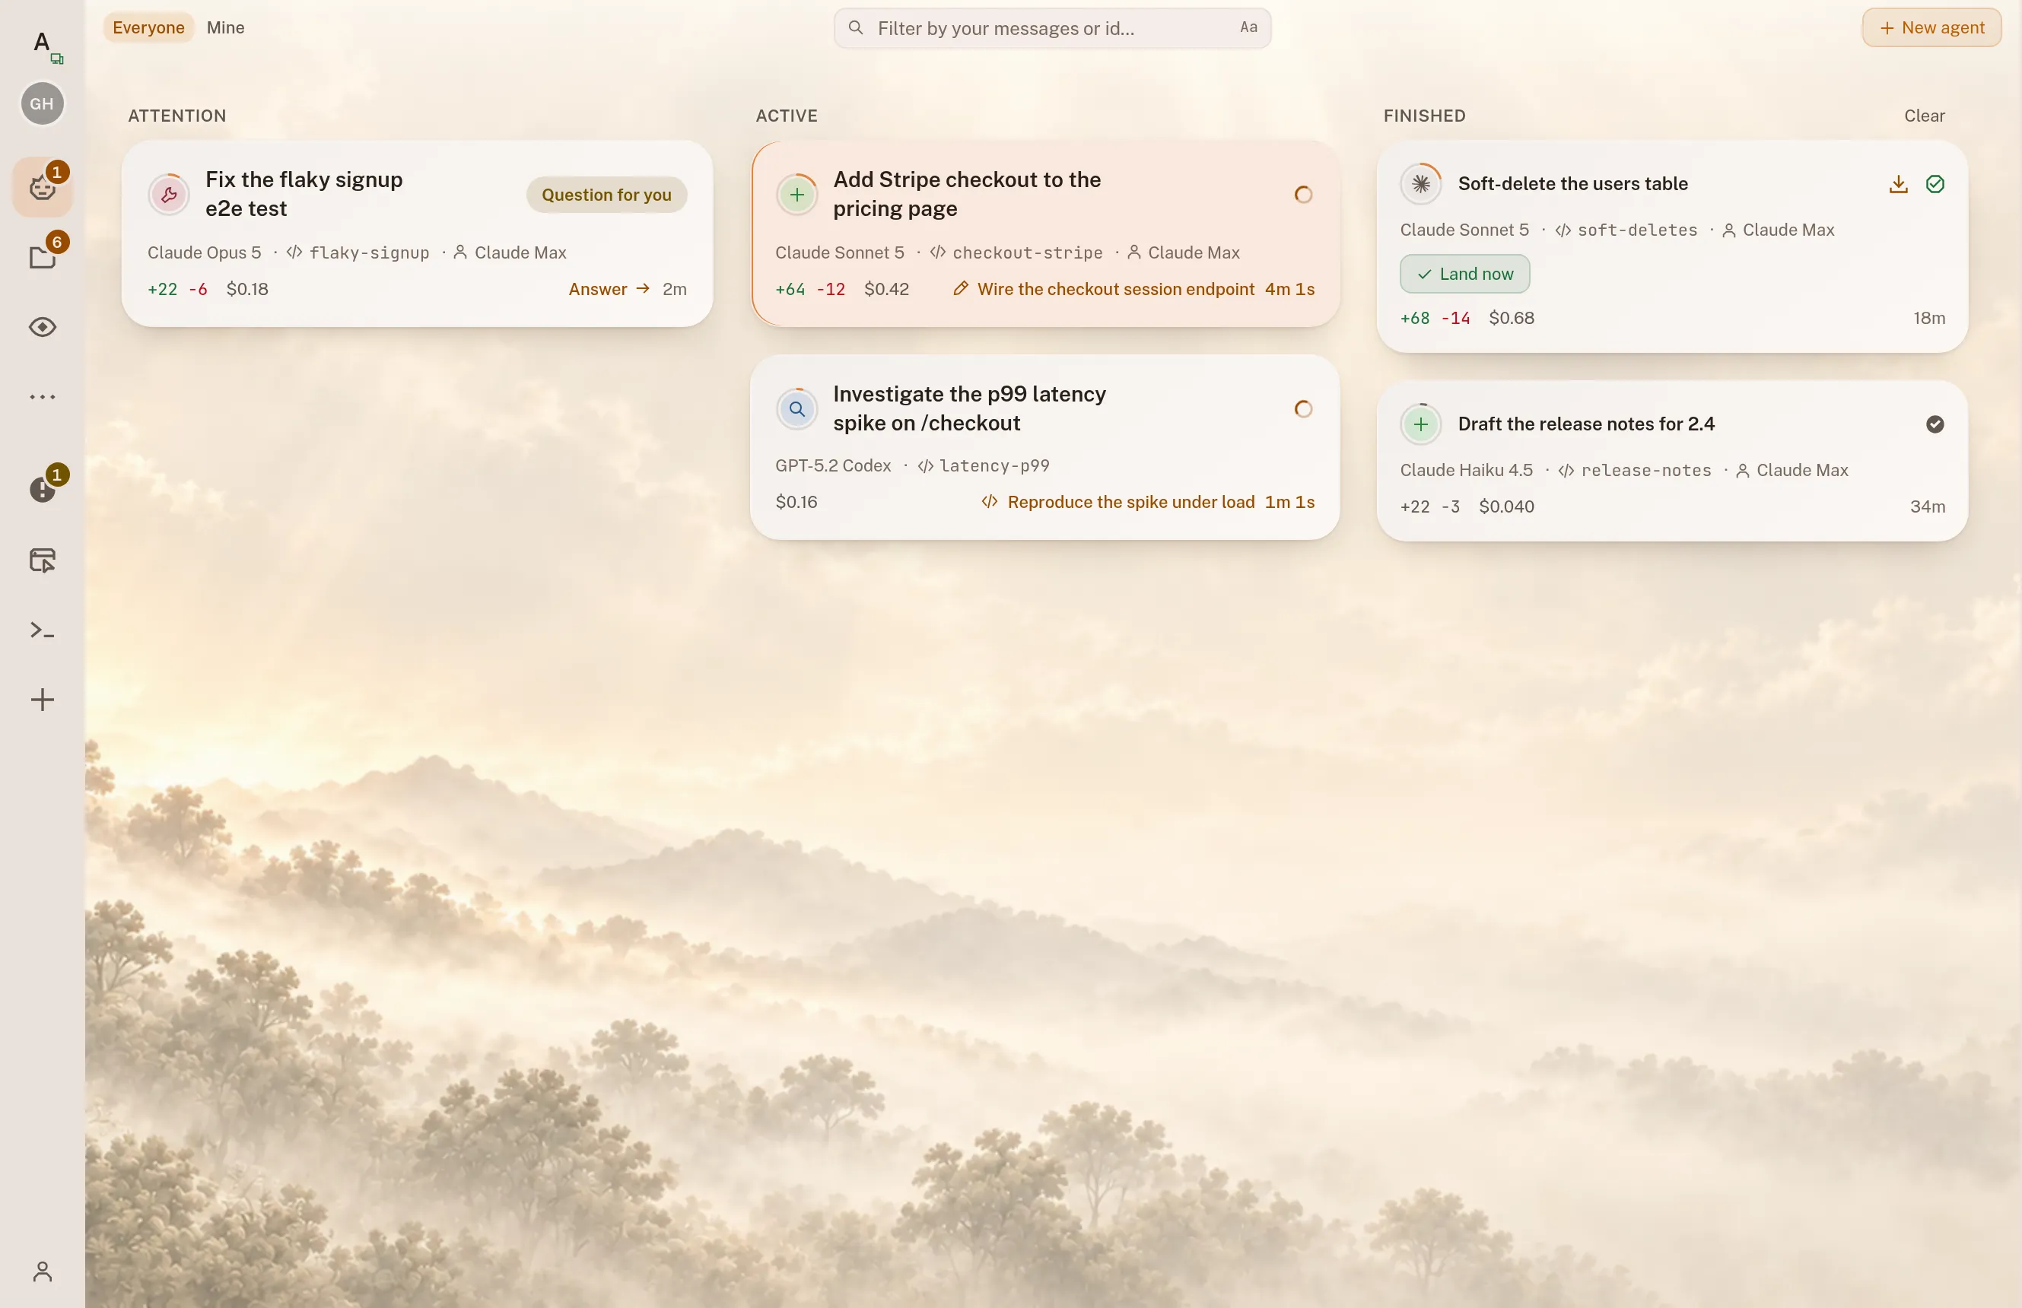Click magnifier icon on p99 latency card
The image size is (2022, 1308).
[797, 408]
